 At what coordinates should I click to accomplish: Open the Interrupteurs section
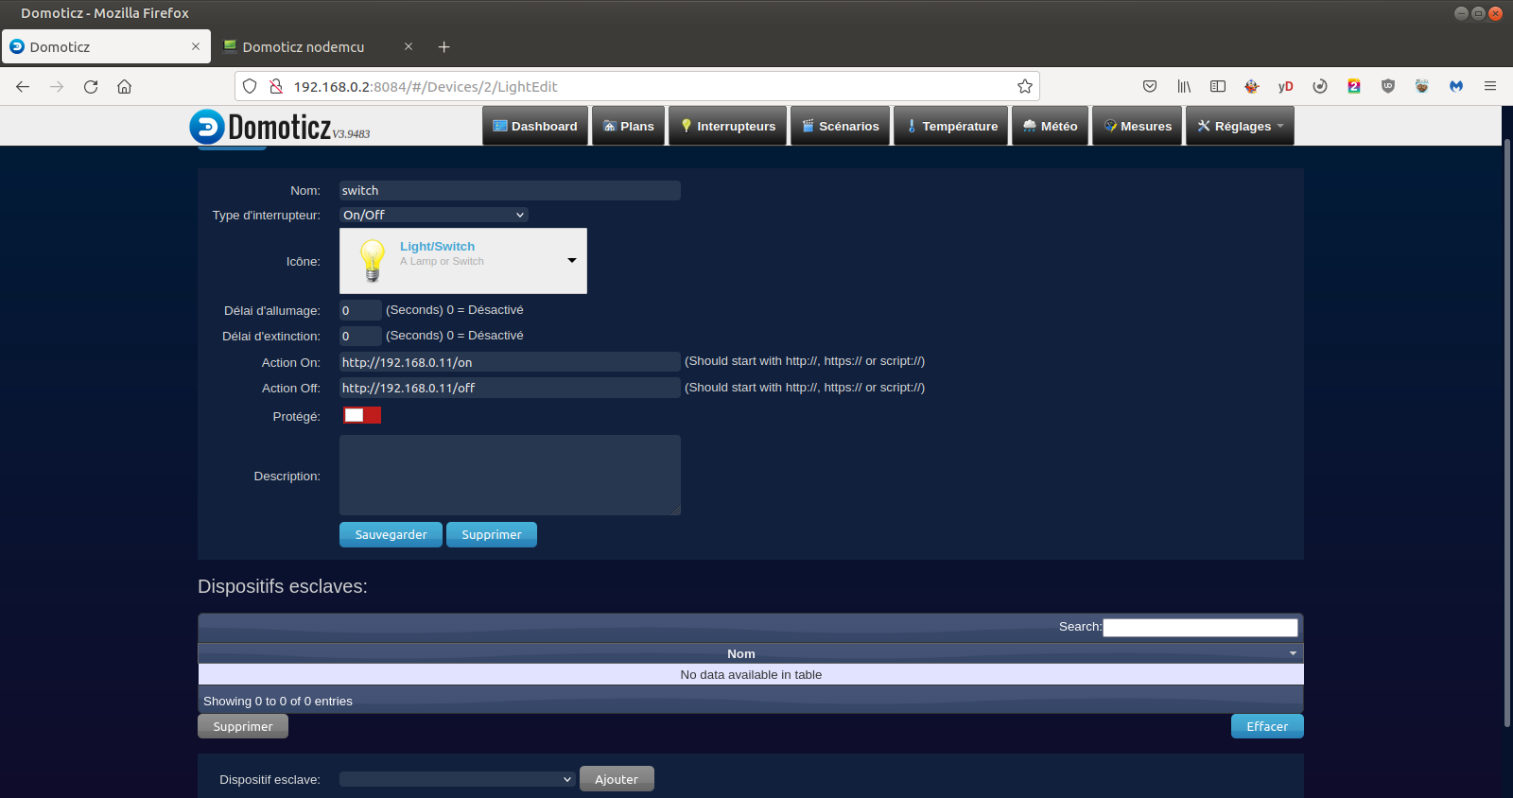tap(727, 126)
